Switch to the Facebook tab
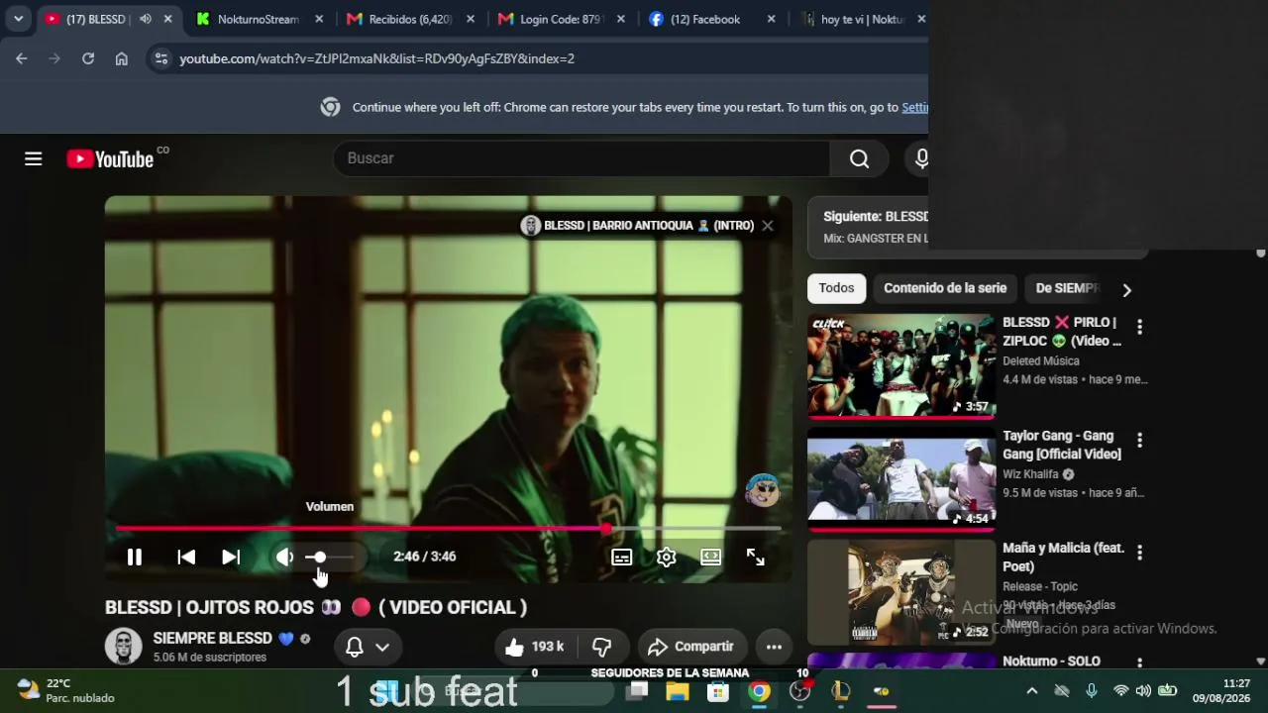The image size is (1268, 713). pyautogui.click(x=712, y=19)
